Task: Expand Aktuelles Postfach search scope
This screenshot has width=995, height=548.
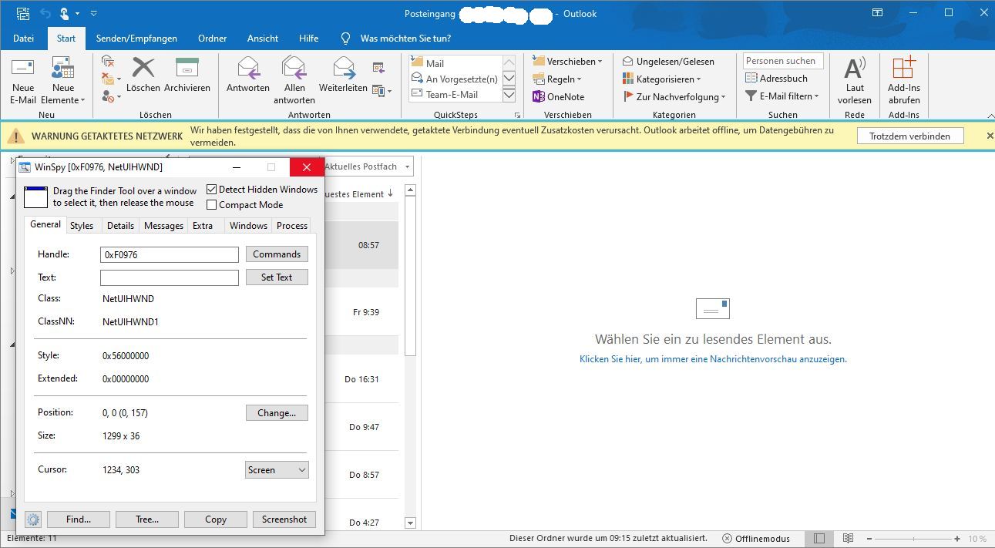Action: tap(368, 166)
